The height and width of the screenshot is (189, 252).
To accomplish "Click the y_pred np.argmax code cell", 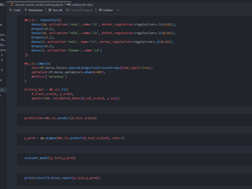I will (x=134, y=140).
